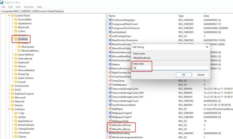Click the TranscodedImageCount value icon
This screenshot has height=139, width=233.
tap(110, 101)
